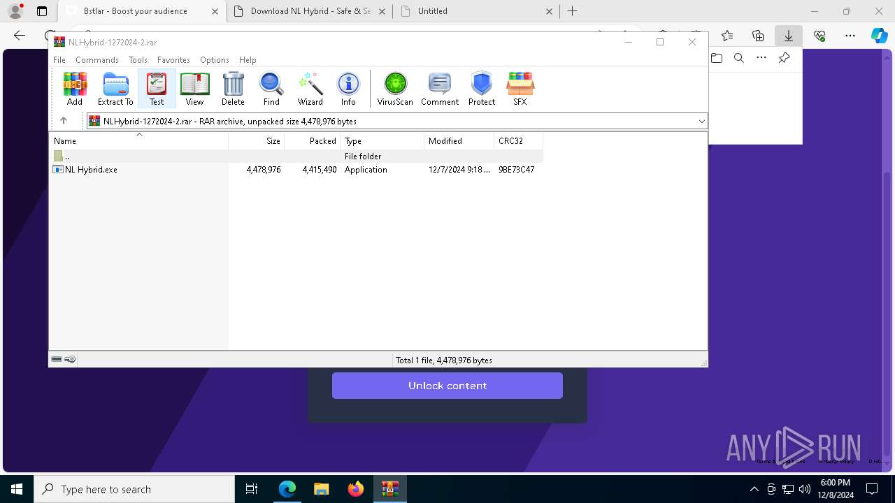Sort the file list by the Name column
Viewport: 895px width, 503px height.
138,141
